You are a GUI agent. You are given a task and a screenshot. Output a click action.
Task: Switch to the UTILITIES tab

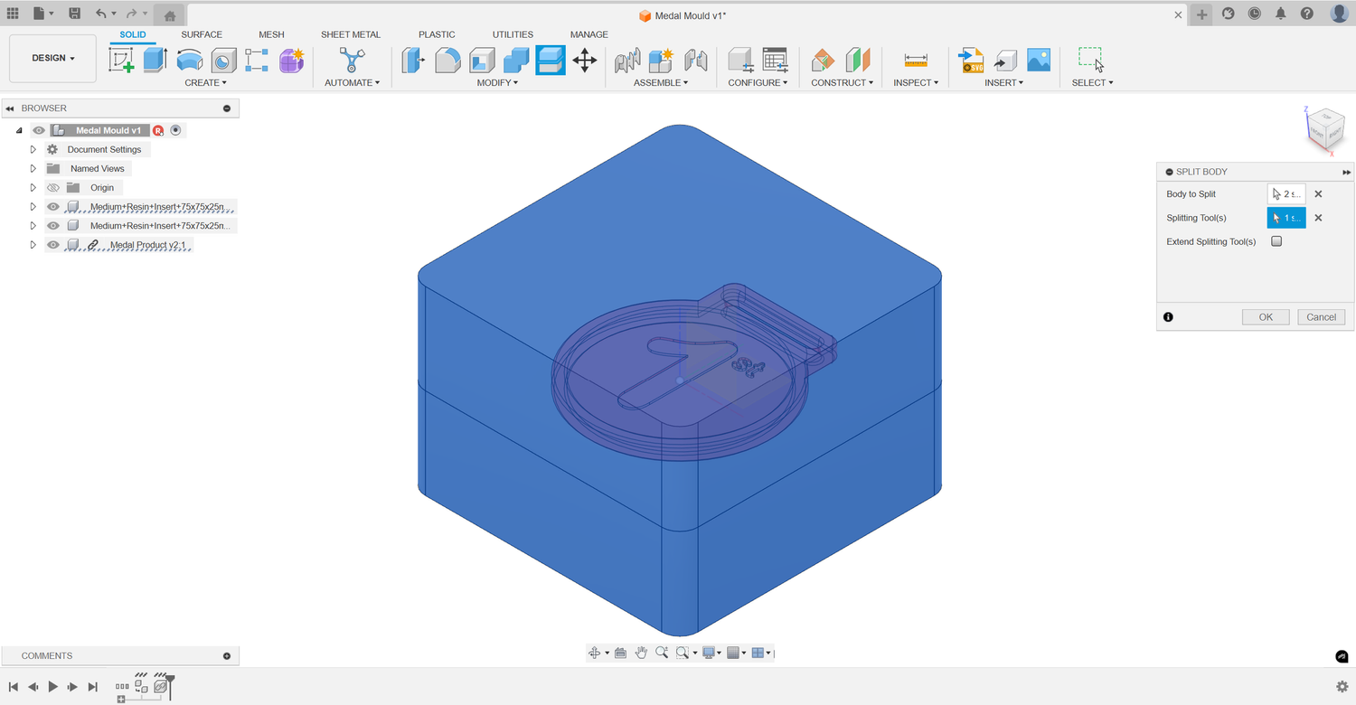pos(513,34)
